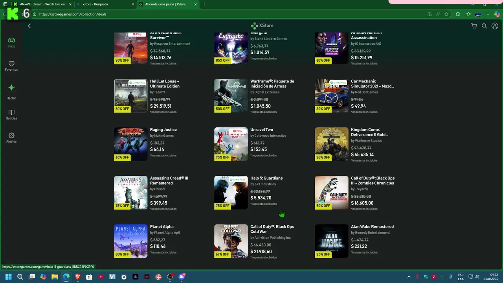Open Alan Wake Remastered cover image

click(x=332, y=241)
